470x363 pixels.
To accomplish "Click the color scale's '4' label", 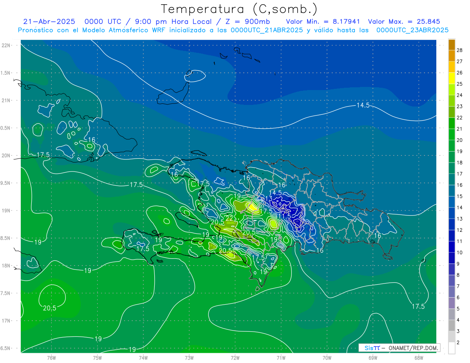I will [x=458, y=320].
